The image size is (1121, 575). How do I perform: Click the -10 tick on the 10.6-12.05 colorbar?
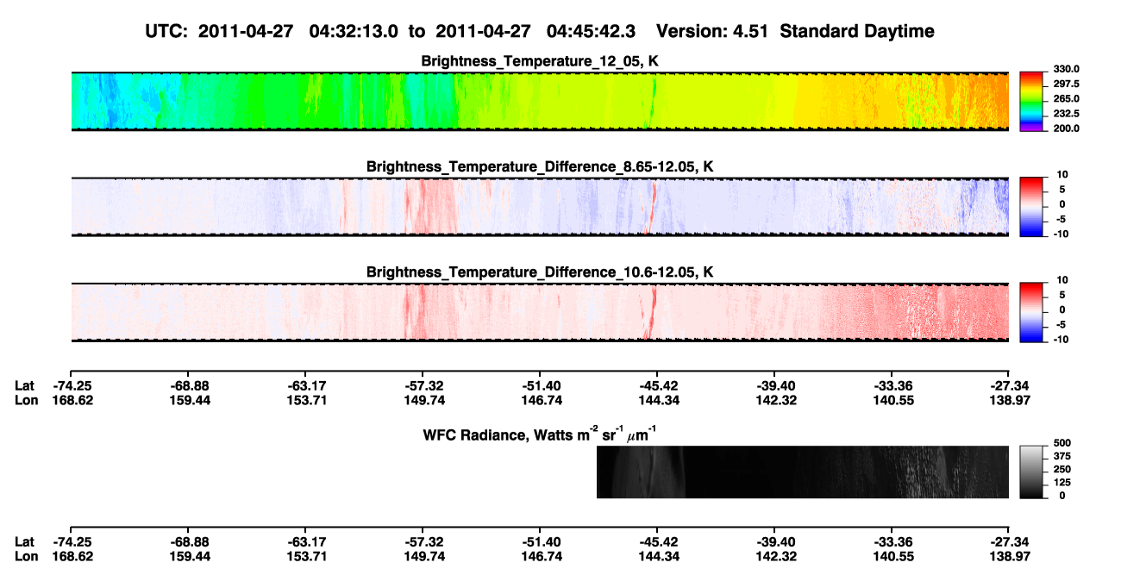tap(1062, 339)
